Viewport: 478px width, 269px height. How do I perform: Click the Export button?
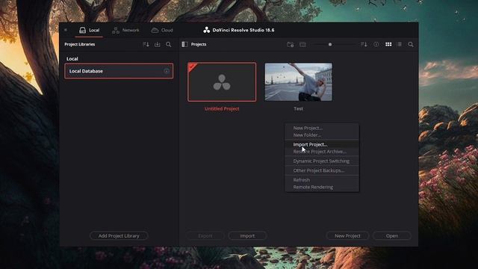pyautogui.click(x=205, y=236)
